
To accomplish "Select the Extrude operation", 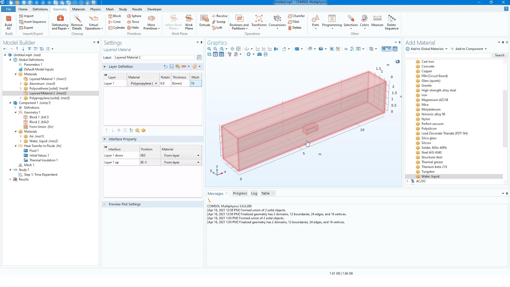I will (x=204, y=21).
